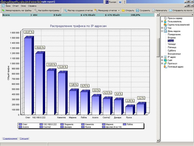Select the Почтовый адрес mail icon
The width and height of the screenshot is (194, 146).
click(165, 66)
